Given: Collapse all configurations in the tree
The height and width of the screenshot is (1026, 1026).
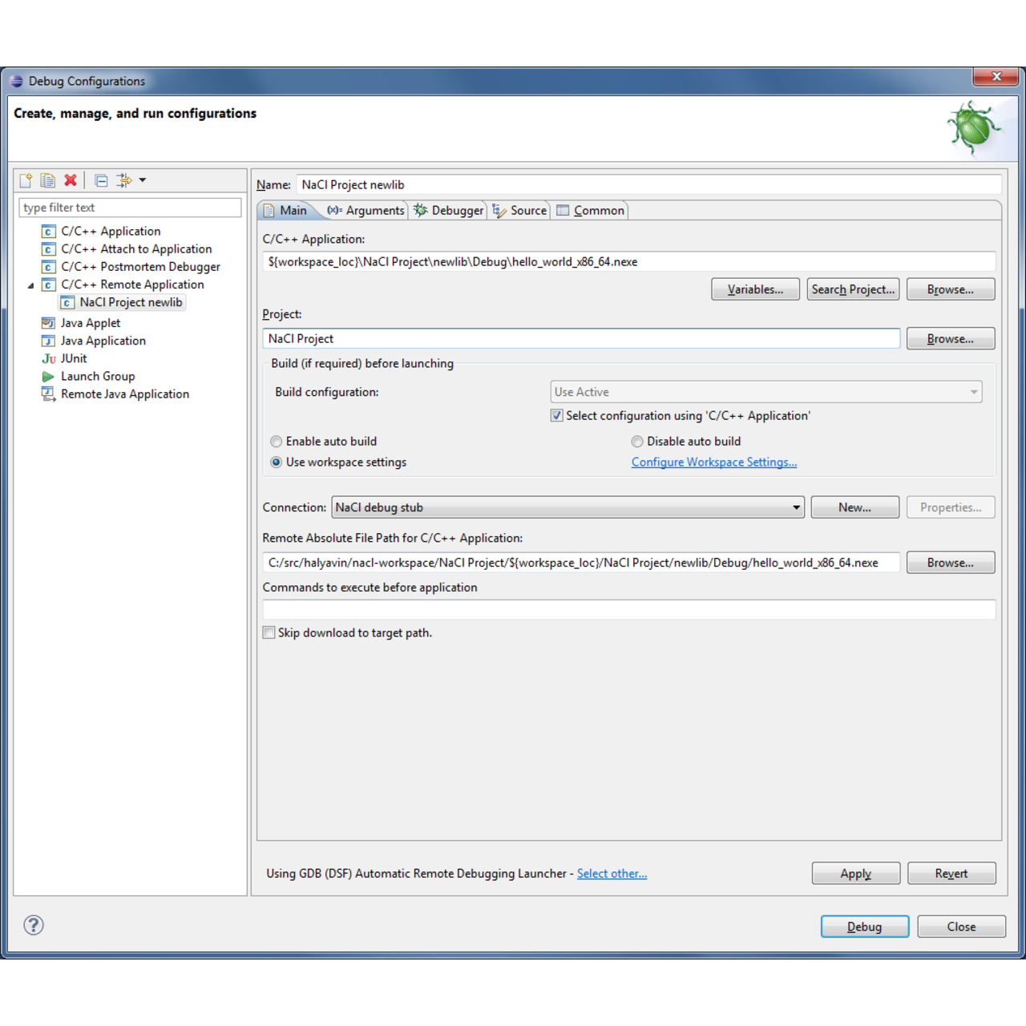Looking at the screenshot, I should (101, 180).
